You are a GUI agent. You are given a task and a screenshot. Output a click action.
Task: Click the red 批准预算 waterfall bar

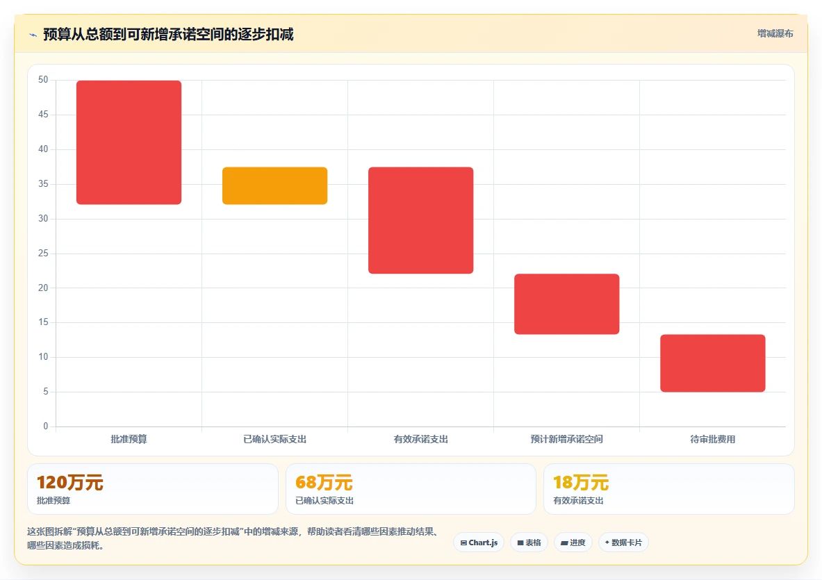tap(129, 142)
